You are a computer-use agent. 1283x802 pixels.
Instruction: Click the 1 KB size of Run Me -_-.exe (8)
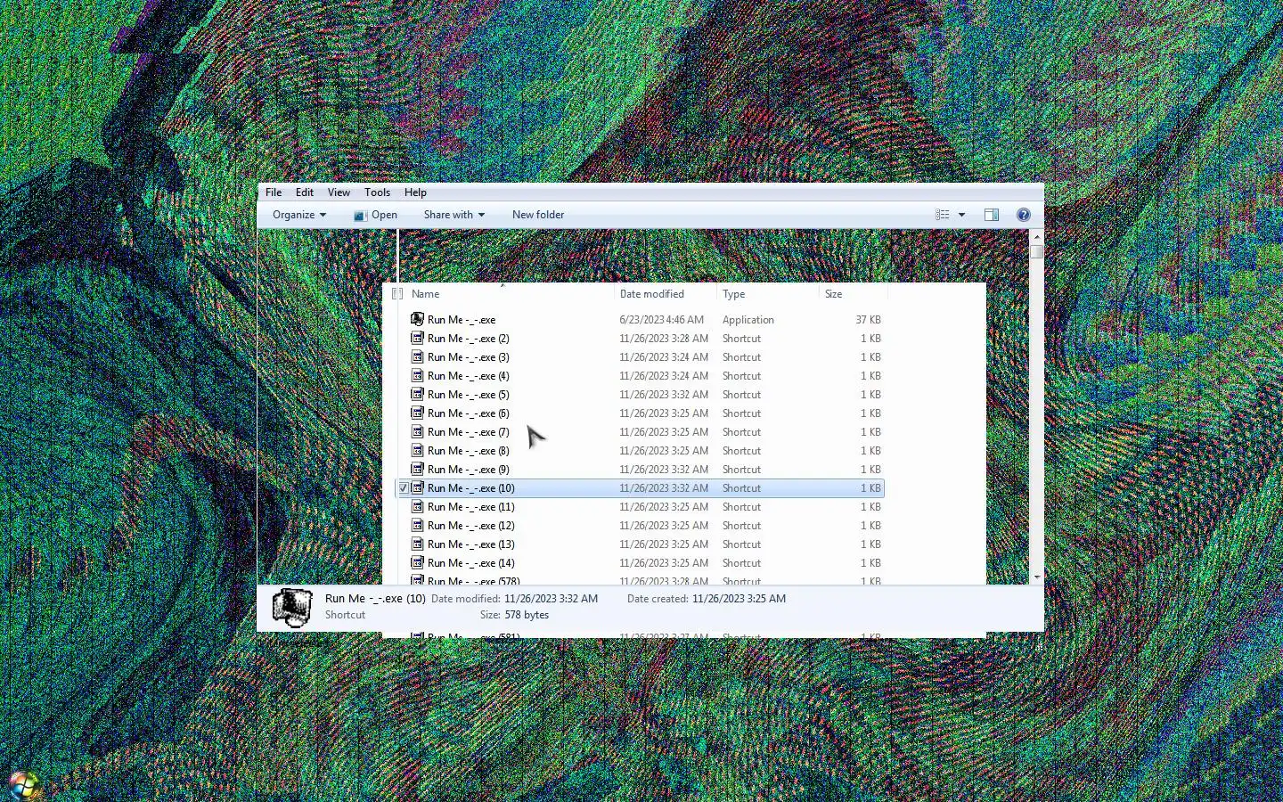[x=870, y=451]
